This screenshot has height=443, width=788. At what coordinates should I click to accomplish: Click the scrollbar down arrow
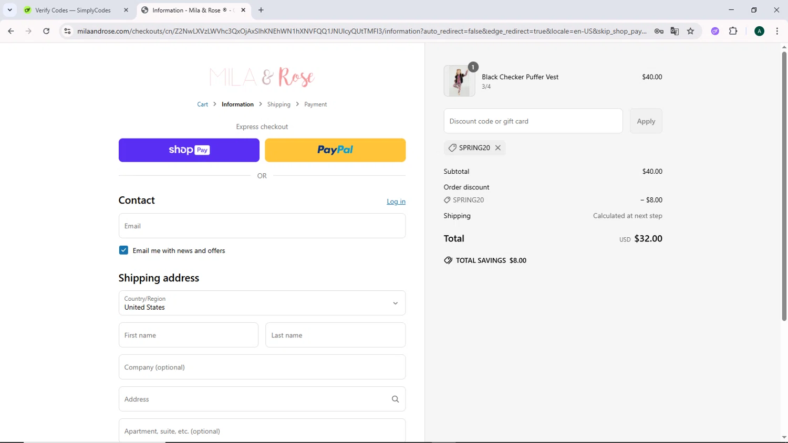[784, 437]
